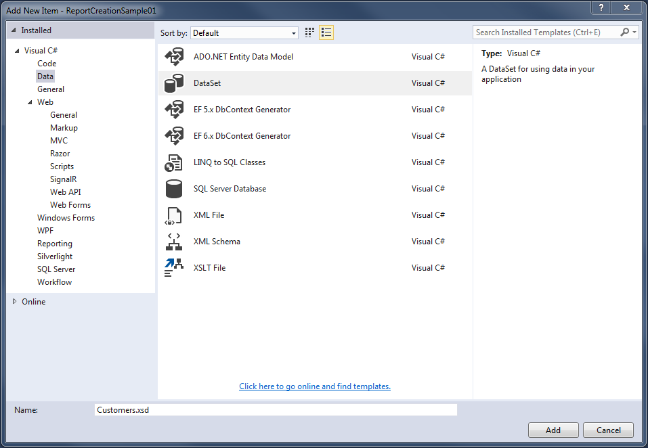Select the Silverlight category

[x=55, y=256]
